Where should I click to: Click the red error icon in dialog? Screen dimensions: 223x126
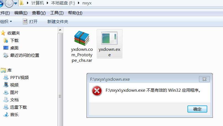(97, 91)
